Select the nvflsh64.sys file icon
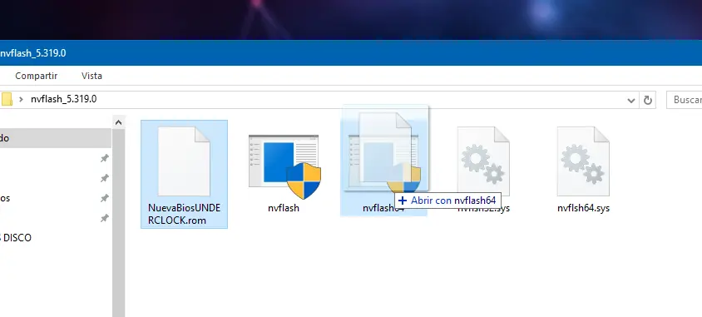The image size is (702, 317). tap(583, 161)
